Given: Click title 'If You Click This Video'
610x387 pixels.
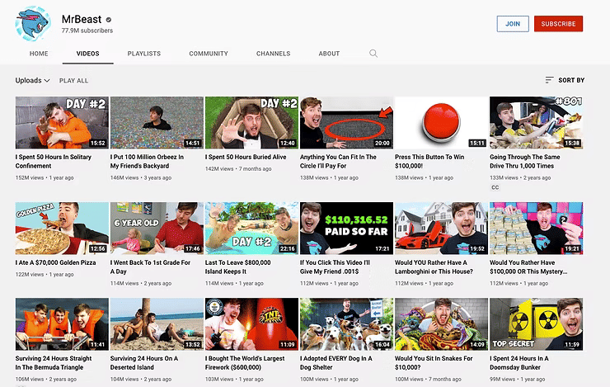Looking at the screenshot, I should click(335, 267).
